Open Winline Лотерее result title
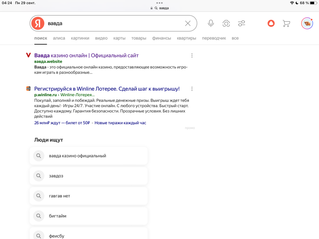Screen dimensions: 319x239 point(107,89)
